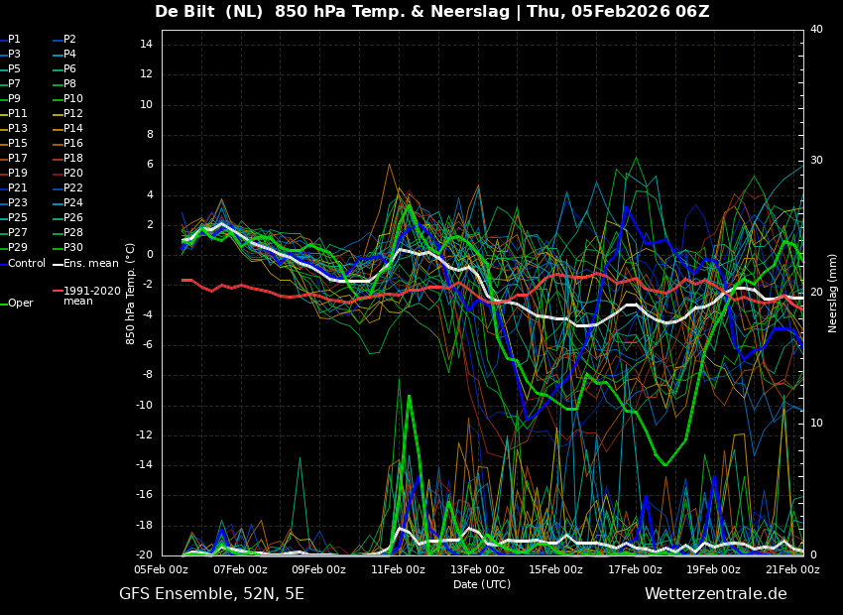843x615 pixels.
Task: Select the 21Feb 00z x-axis label
Action: click(x=792, y=570)
